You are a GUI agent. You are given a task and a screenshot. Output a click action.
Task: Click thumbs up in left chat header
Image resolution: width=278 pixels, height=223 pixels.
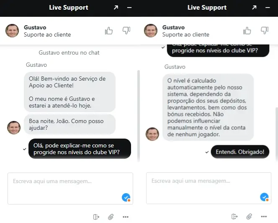tap(109, 31)
